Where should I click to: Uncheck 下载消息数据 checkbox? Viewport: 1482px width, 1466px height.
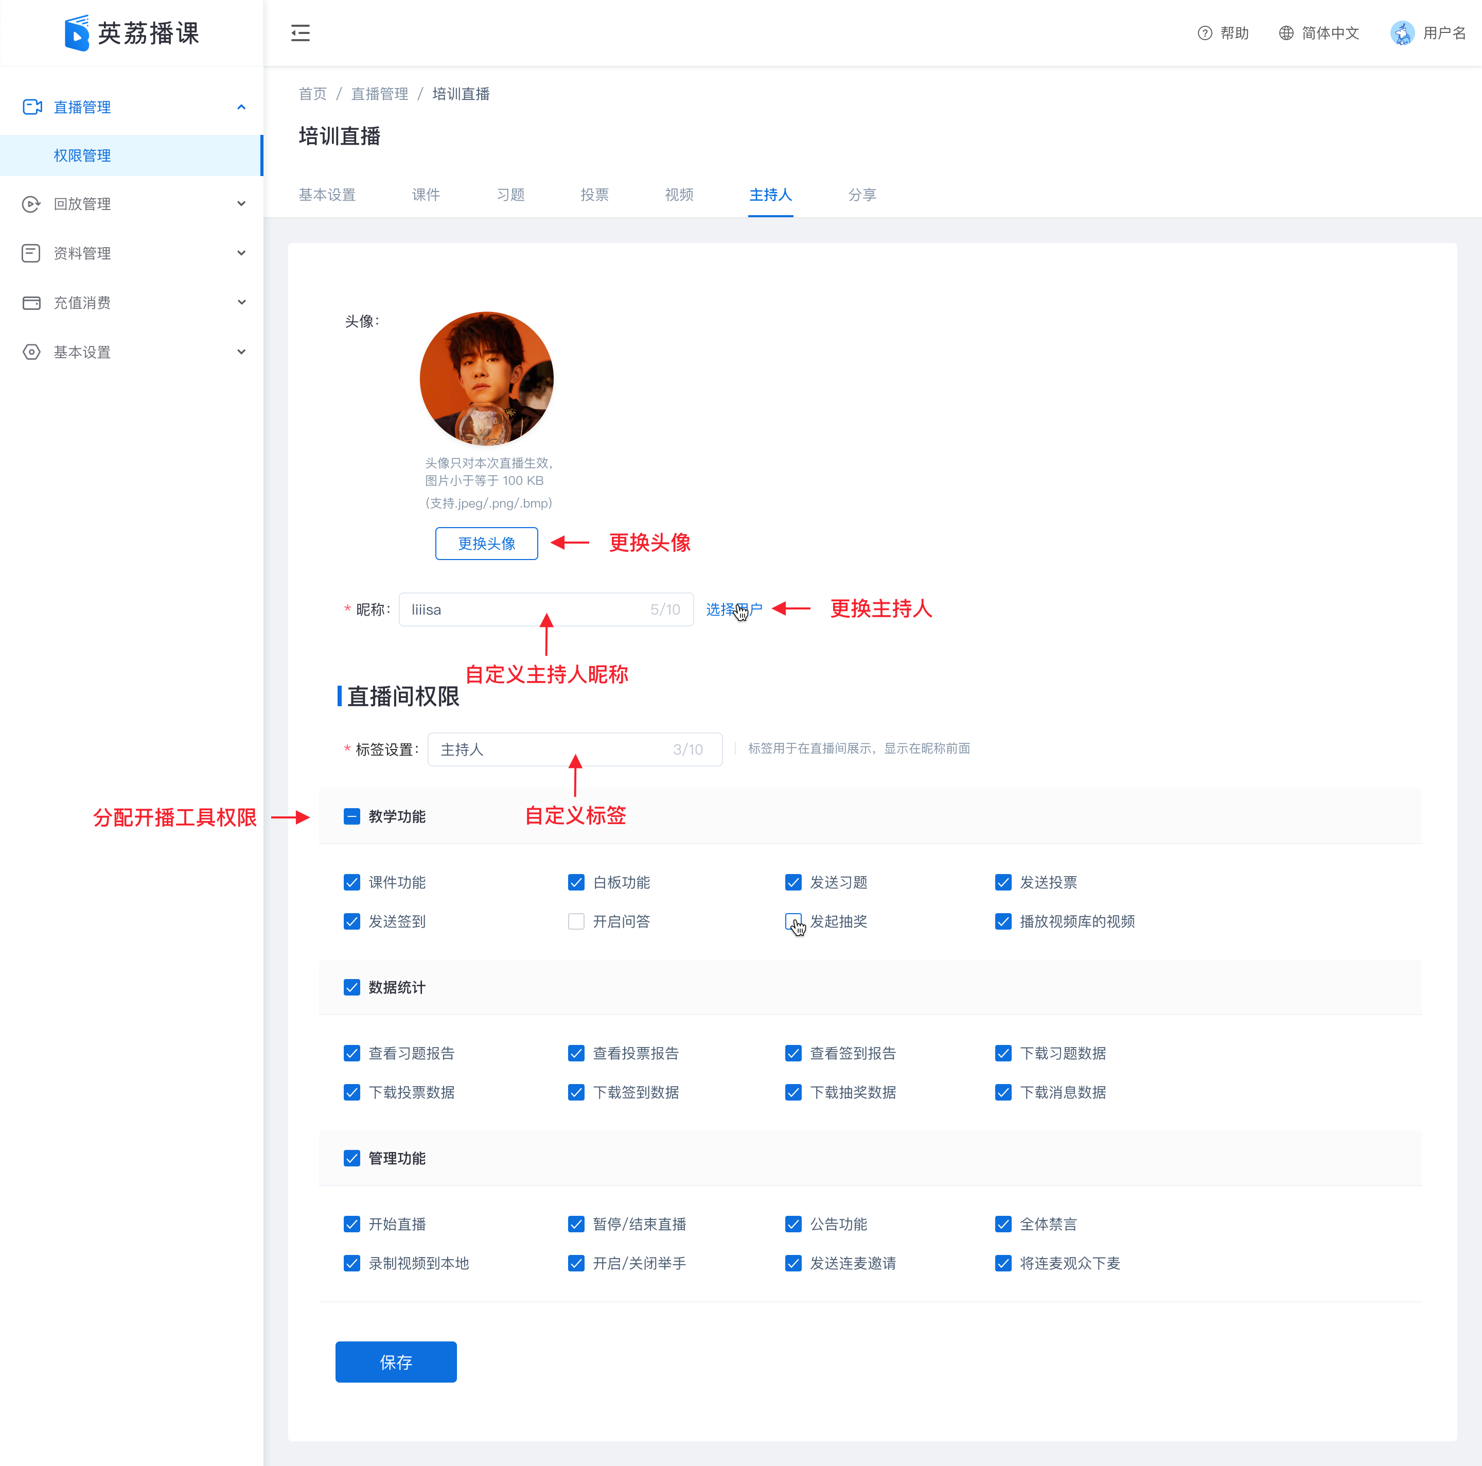(1003, 1092)
